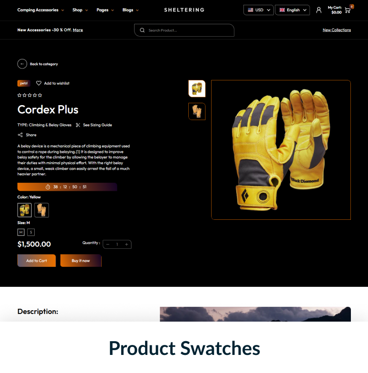Open the Shop menu

click(80, 10)
